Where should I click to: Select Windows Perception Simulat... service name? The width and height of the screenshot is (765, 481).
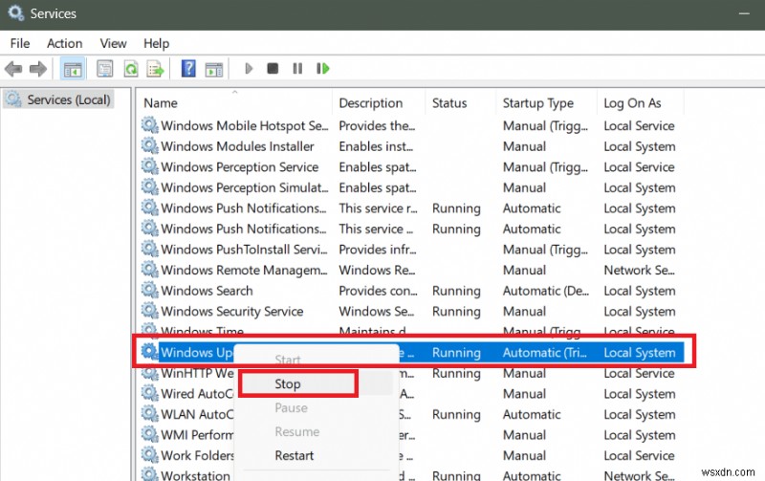[x=245, y=187]
